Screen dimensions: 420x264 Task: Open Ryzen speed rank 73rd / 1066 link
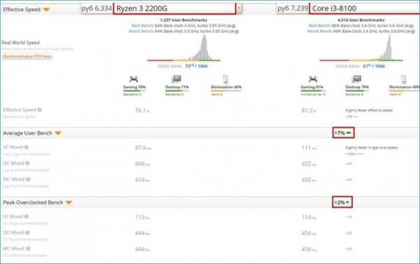point(196,67)
